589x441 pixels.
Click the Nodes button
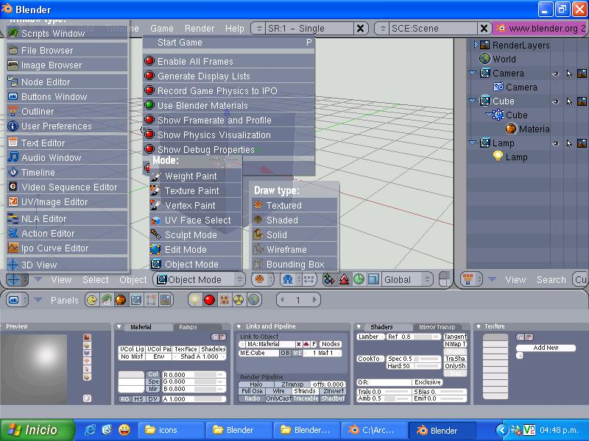coord(331,344)
